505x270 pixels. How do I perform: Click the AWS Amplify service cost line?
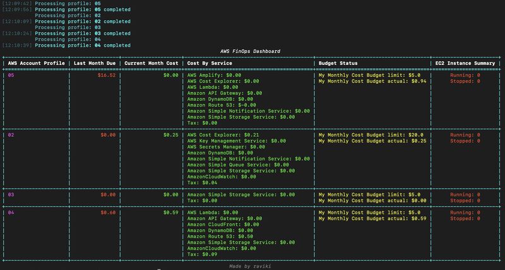[215, 75]
